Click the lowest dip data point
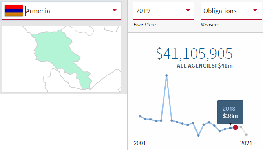263x150 pixels. (199, 135)
